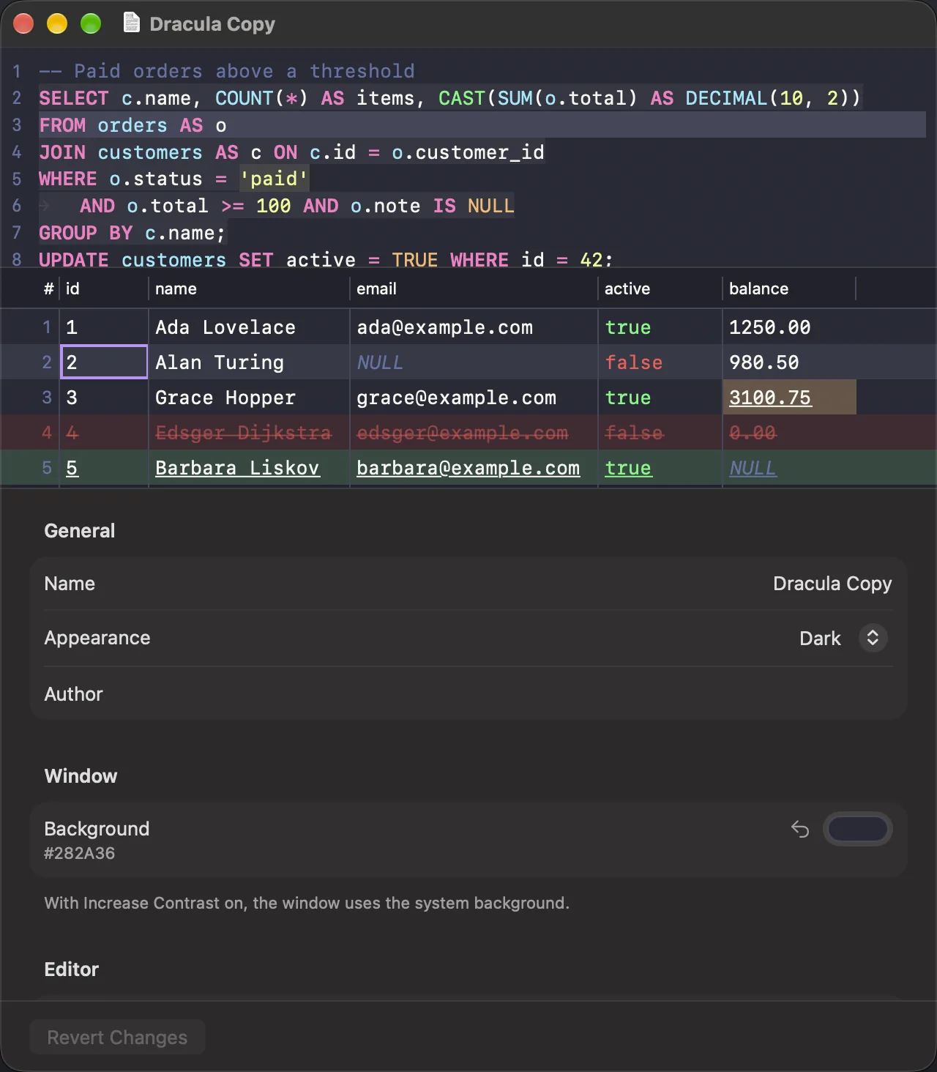Click the 'JOIN customers AS c' line
This screenshot has width=937, height=1072.
coord(291,152)
